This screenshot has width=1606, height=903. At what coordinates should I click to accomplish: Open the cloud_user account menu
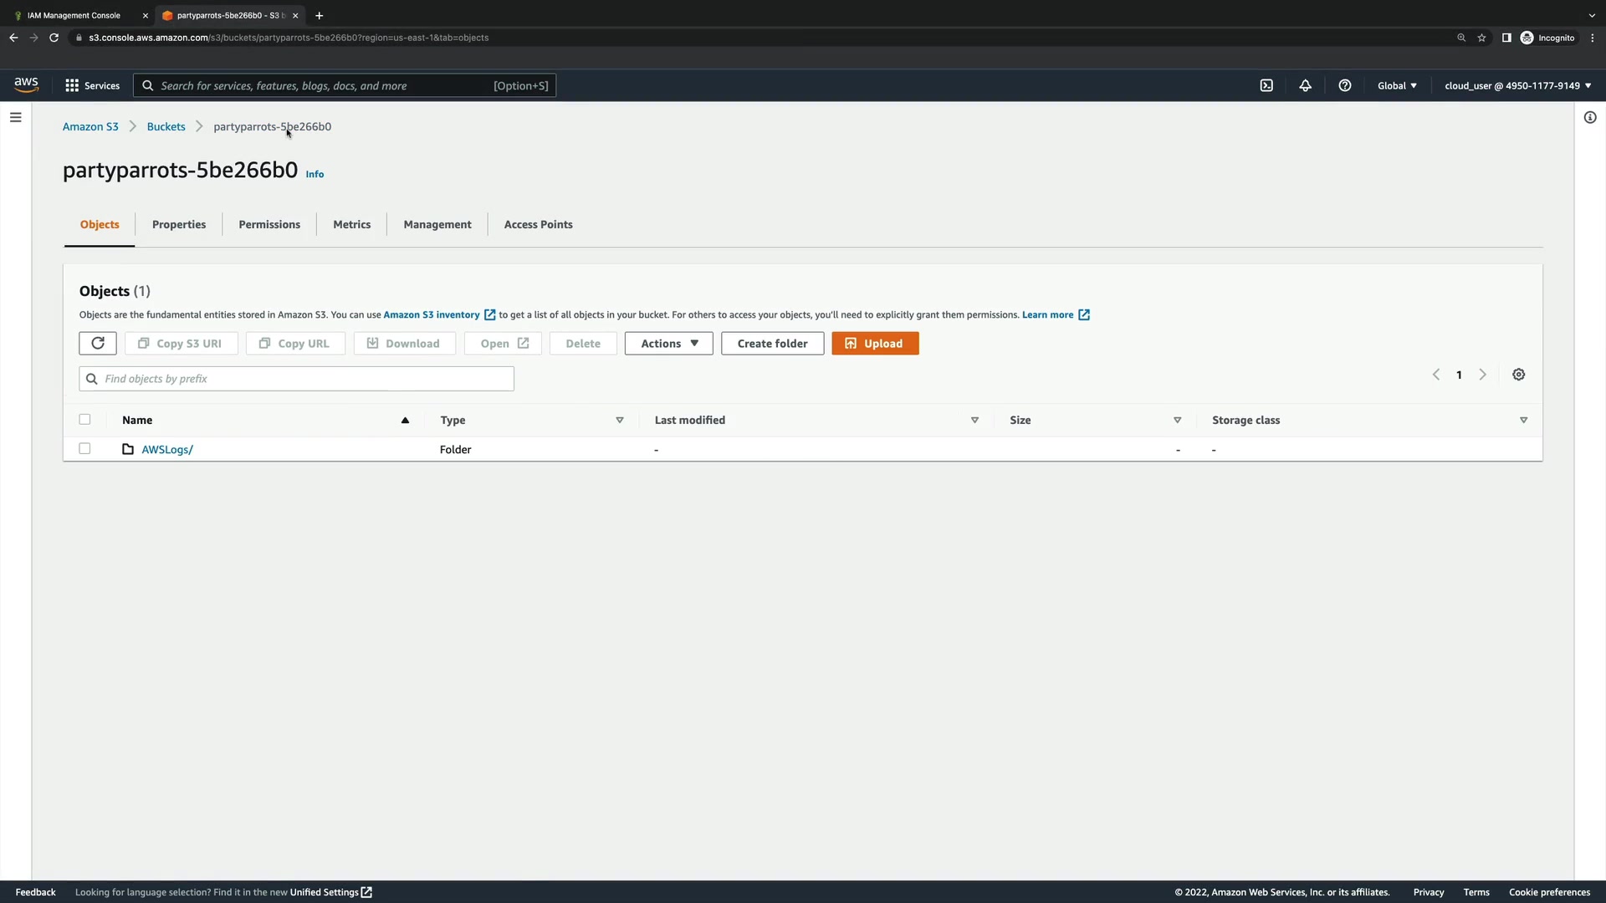click(1517, 85)
